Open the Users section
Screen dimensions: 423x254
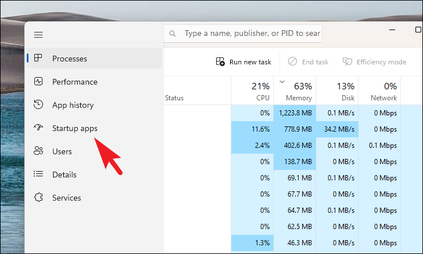[94, 151]
